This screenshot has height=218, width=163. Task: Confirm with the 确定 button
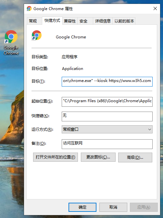point(82,207)
